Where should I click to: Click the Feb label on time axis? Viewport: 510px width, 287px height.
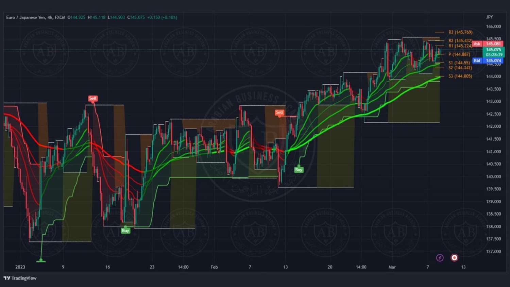click(x=214, y=267)
